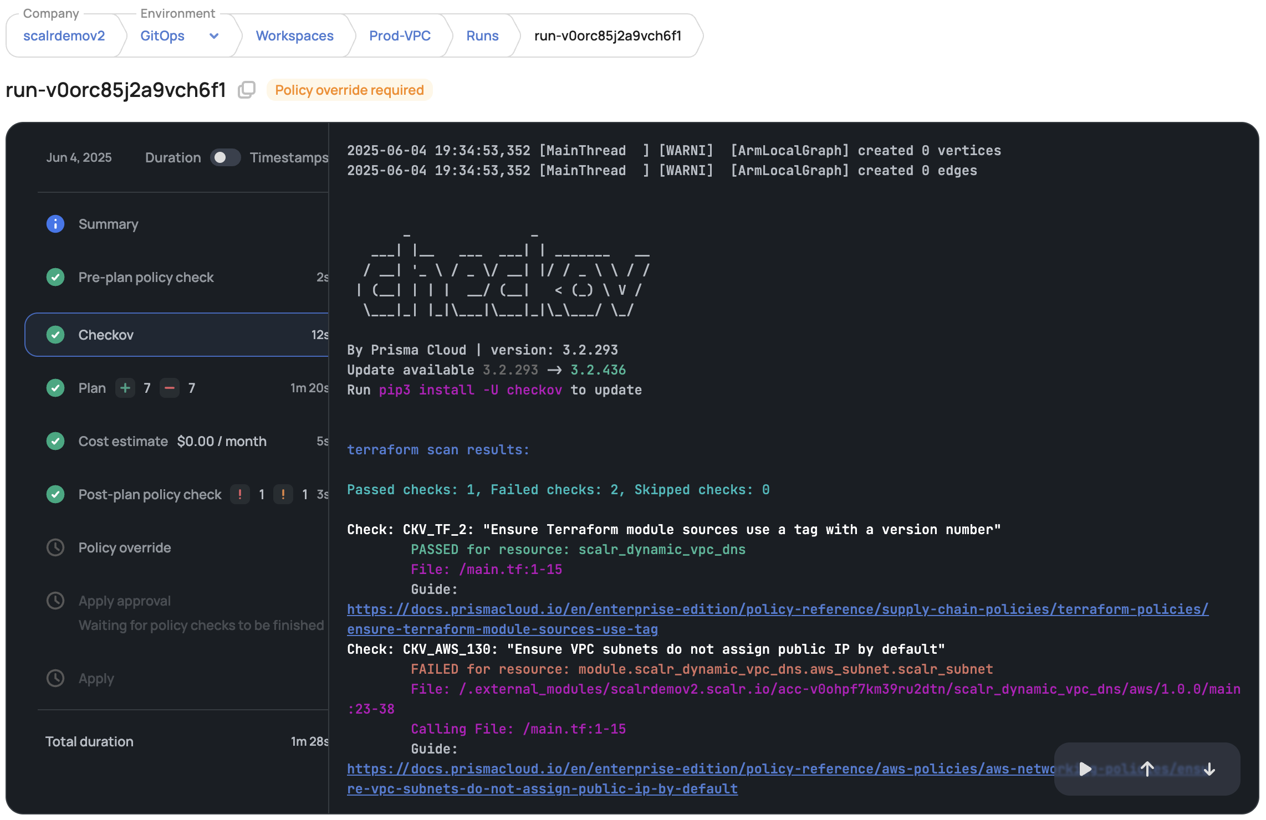Copy the run ID with the copy icon
Viewport: 1266px width, 820px height.
point(247,90)
